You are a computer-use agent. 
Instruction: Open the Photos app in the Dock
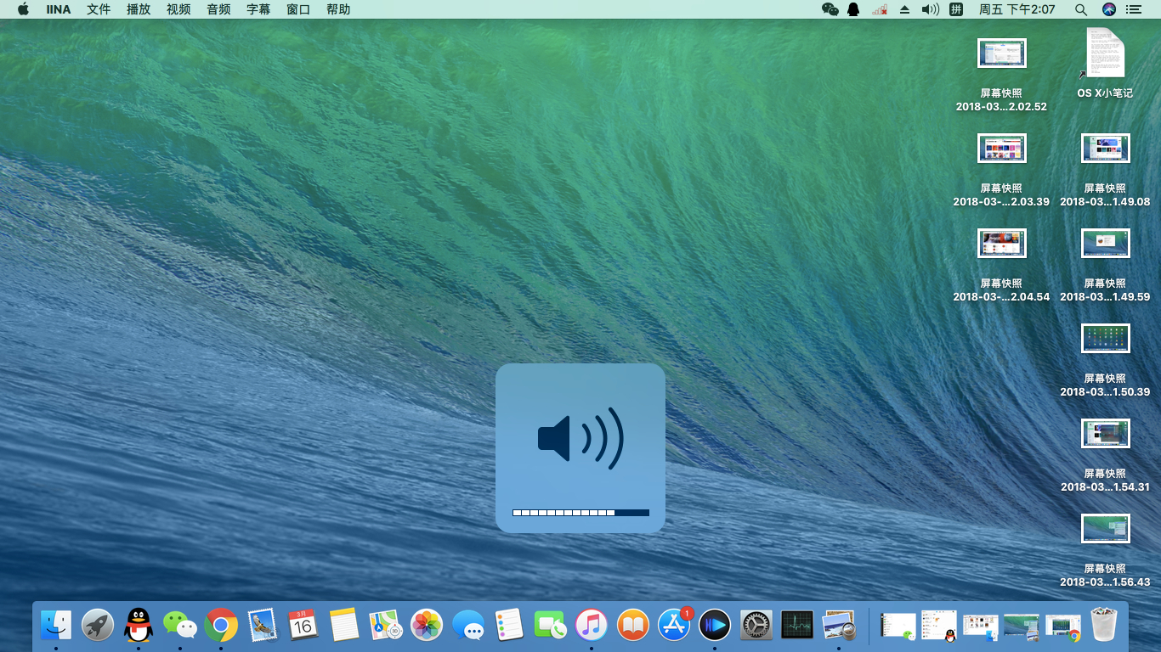(427, 626)
